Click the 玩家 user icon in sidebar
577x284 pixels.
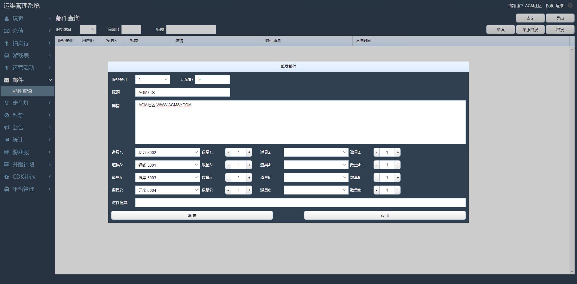tap(7, 19)
